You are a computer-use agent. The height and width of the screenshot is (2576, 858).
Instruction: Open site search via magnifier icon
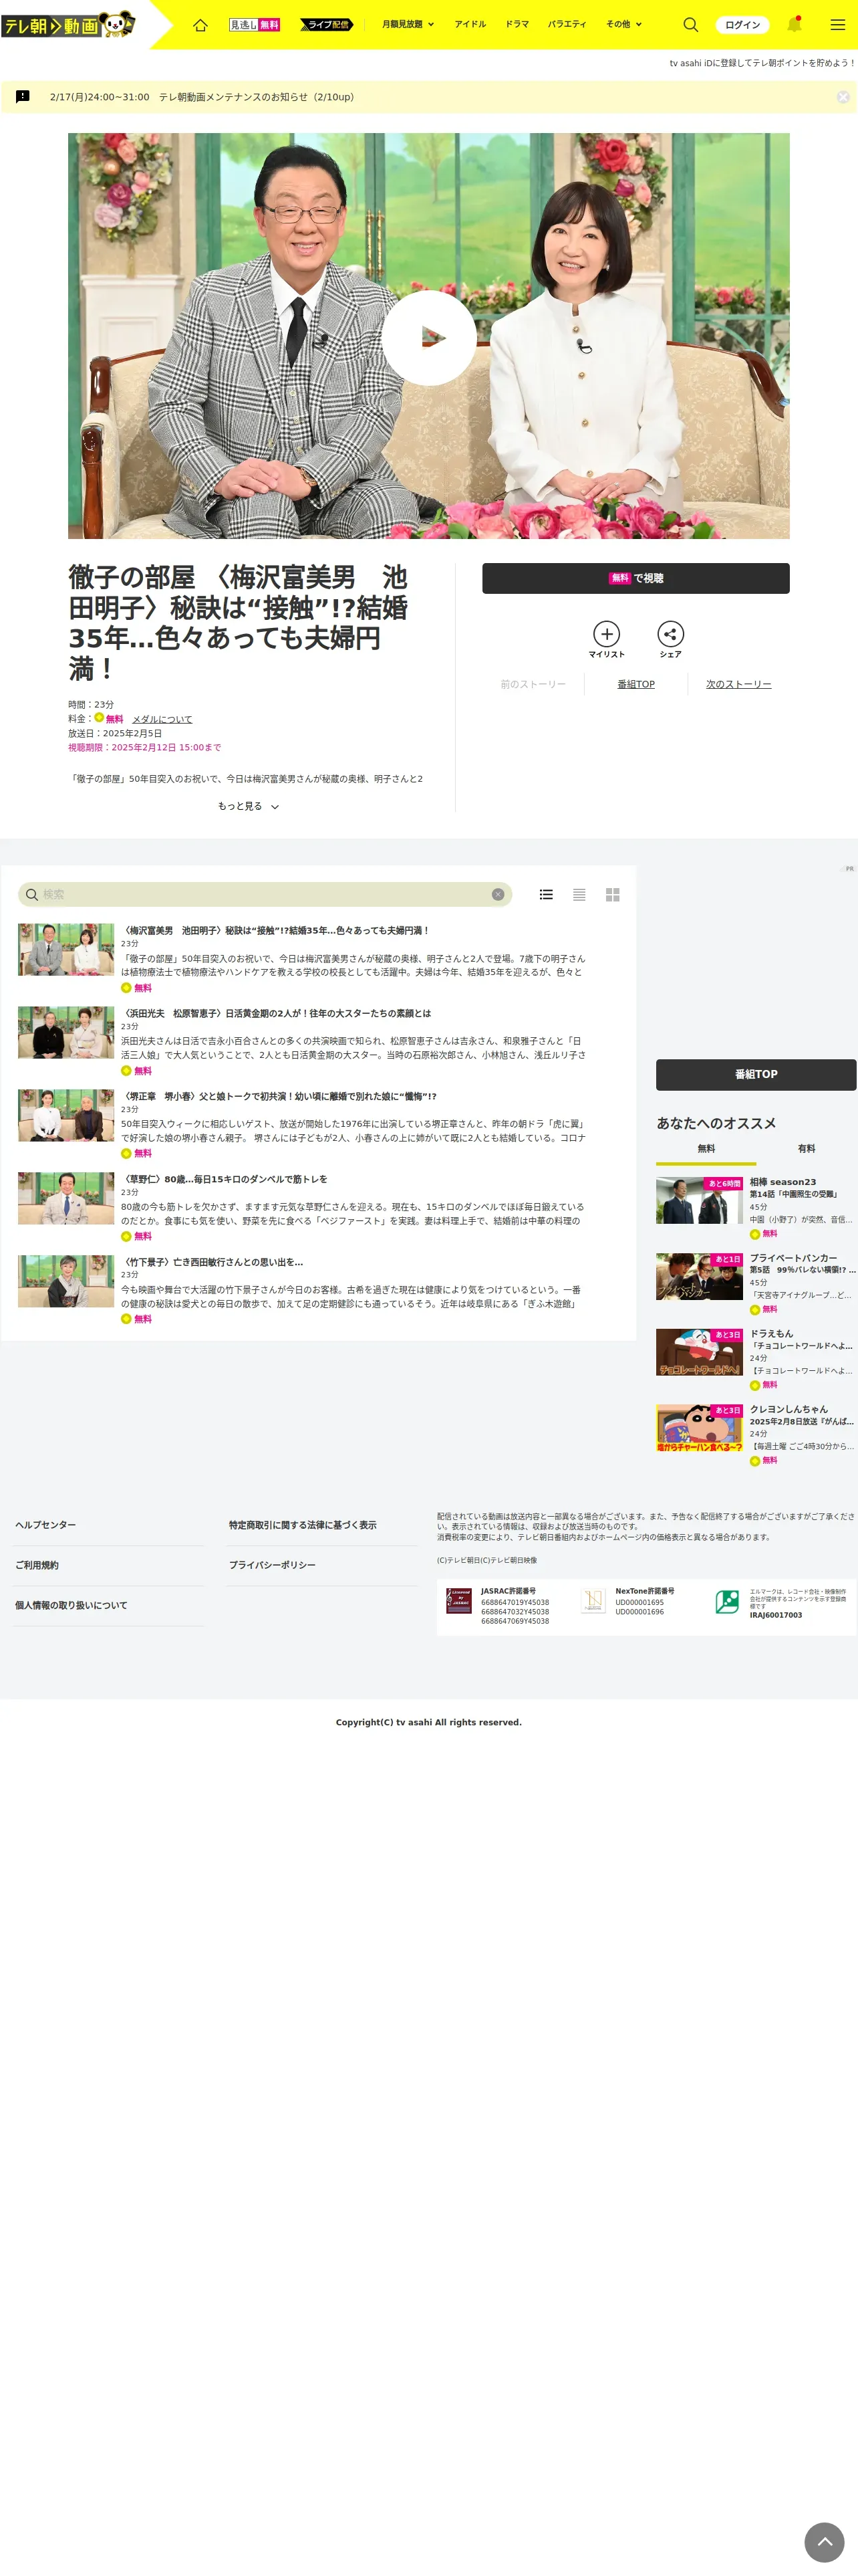(690, 24)
